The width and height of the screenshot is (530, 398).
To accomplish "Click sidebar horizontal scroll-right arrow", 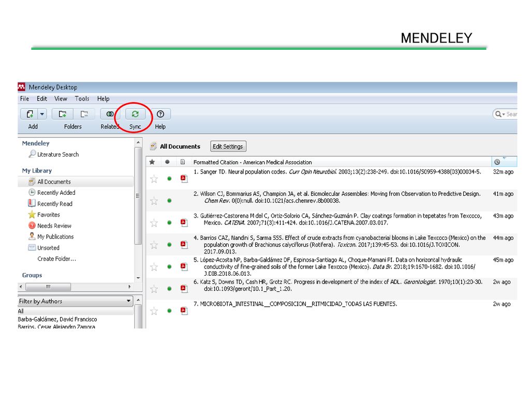I will click(129, 287).
